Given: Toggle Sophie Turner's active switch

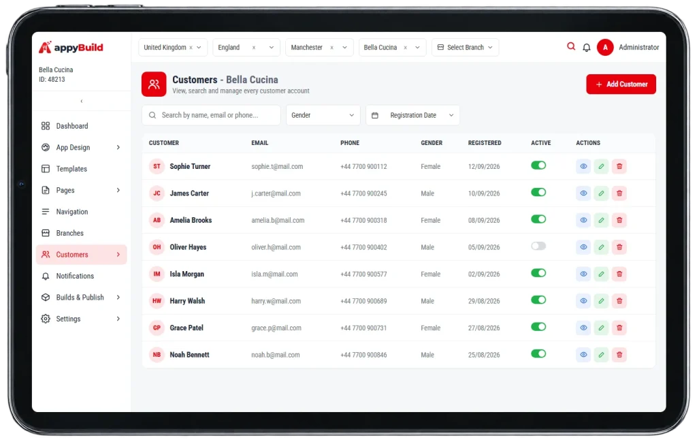Looking at the screenshot, I should click(538, 165).
